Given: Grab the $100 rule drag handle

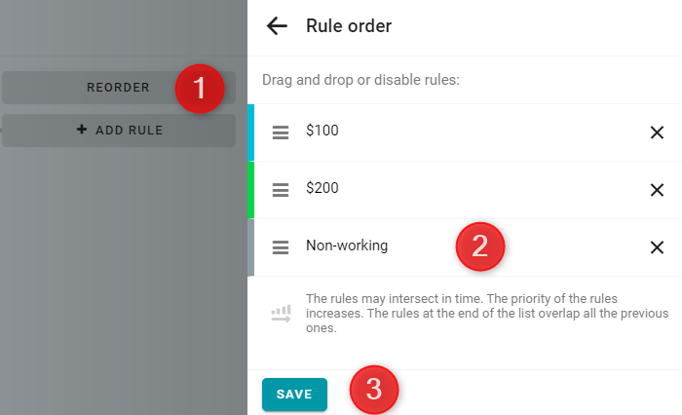Looking at the screenshot, I should tap(281, 132).
